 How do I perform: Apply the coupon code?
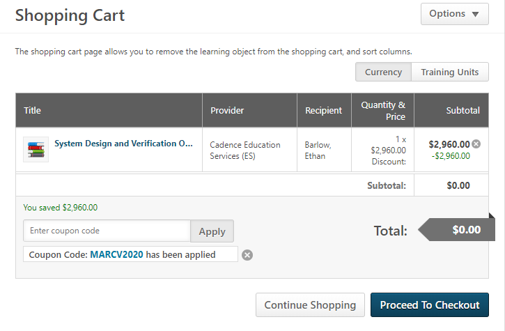[212, 231]
